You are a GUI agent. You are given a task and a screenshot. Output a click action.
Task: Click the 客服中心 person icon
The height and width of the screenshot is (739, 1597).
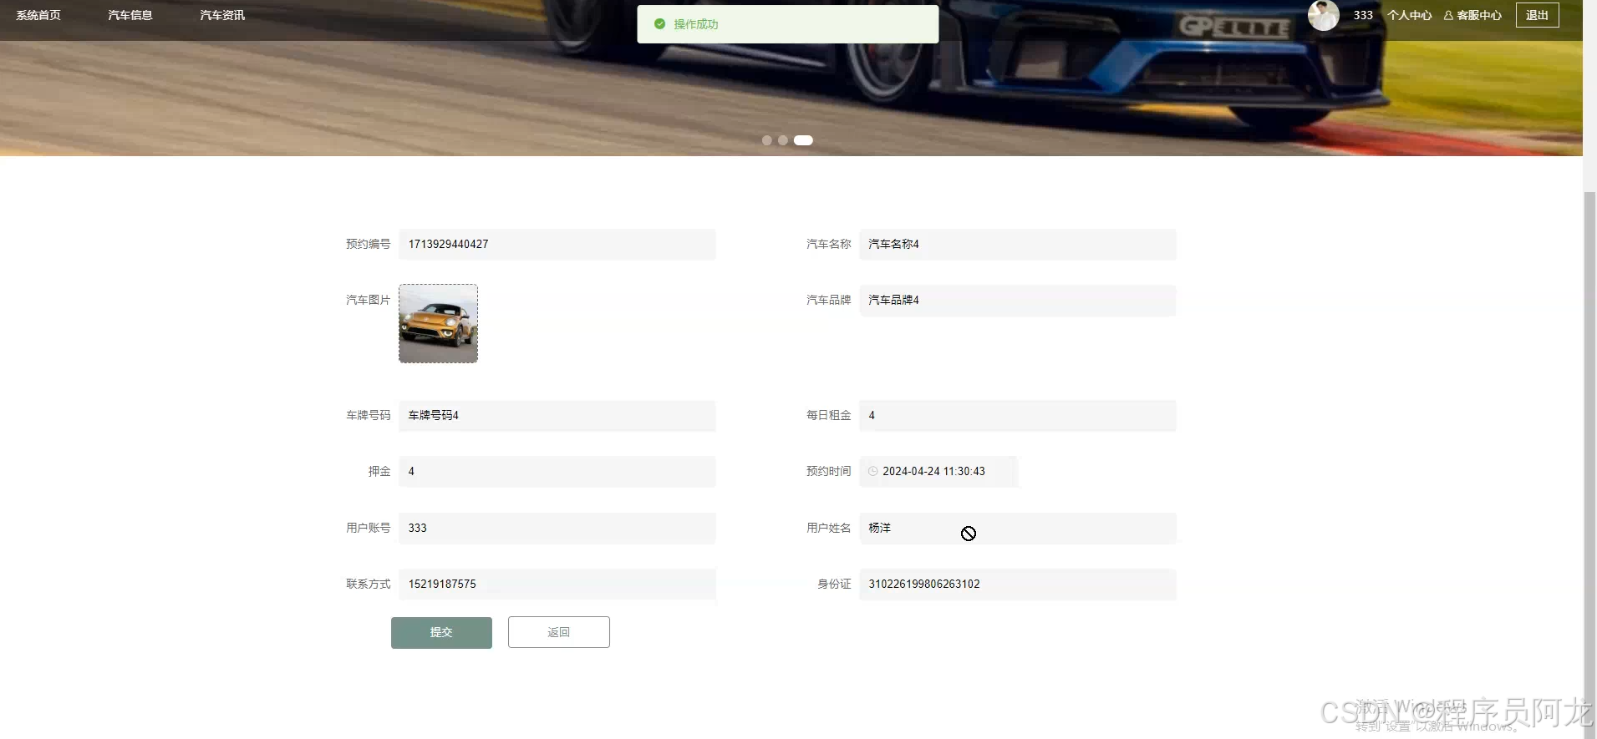click(1448, 15)
